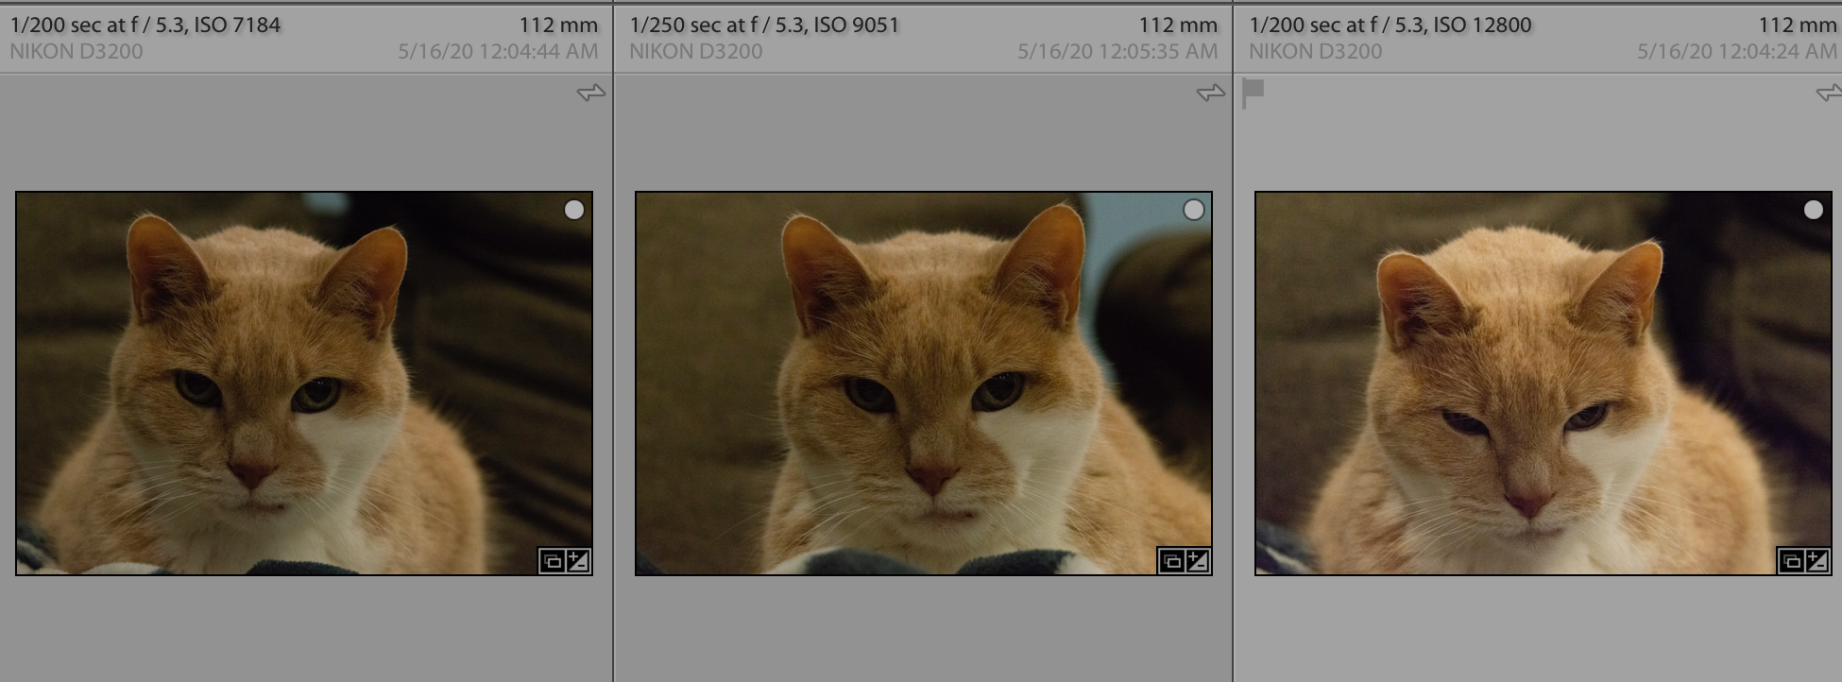Toggle the Quick Collection marker on the ISO 12800 photo
The image size is (1842, 682).
[x=1813, y=210]
